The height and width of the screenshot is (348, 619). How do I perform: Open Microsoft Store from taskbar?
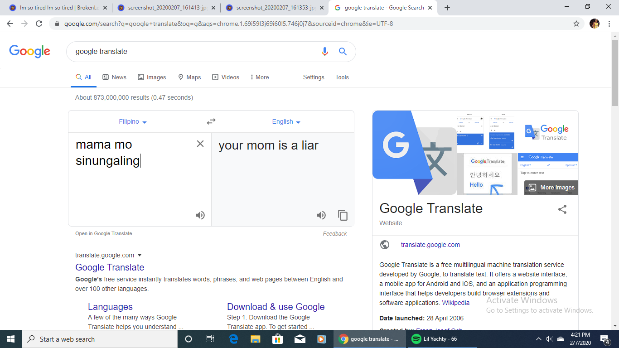277,339
